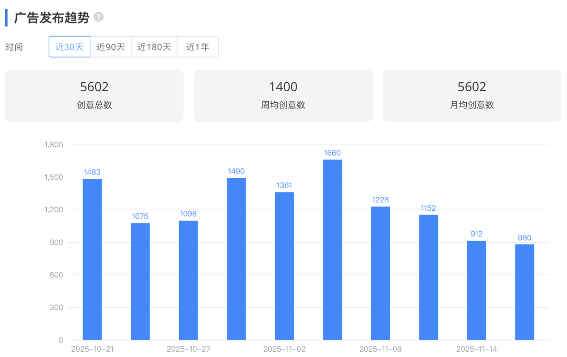Image resolution: width=567 pixels, height=357 pixels.
Task: Select the 近90天 time filter
Action: [x=111, y=46]
